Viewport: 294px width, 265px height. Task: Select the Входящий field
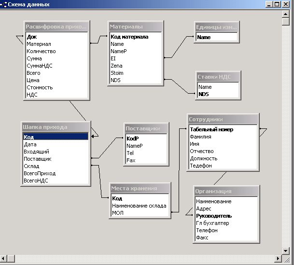(x=56, y=152)
